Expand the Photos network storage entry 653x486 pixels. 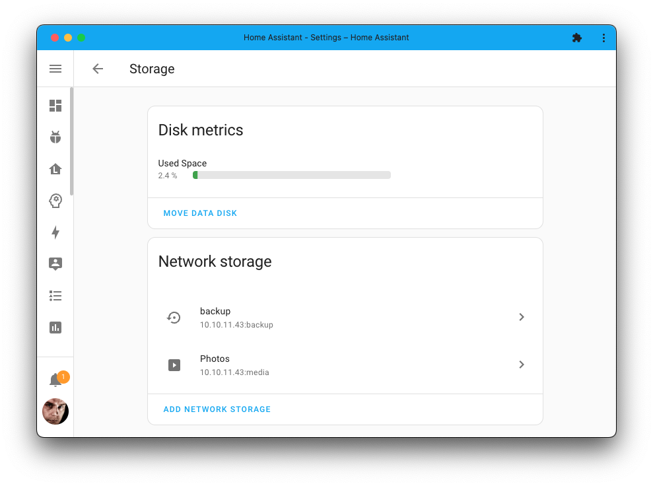coord(521,364)
